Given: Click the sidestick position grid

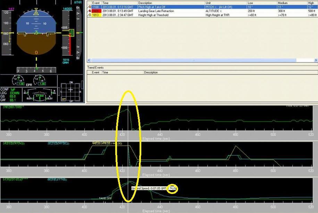Looking at the screenshot, I should (70, 92).
